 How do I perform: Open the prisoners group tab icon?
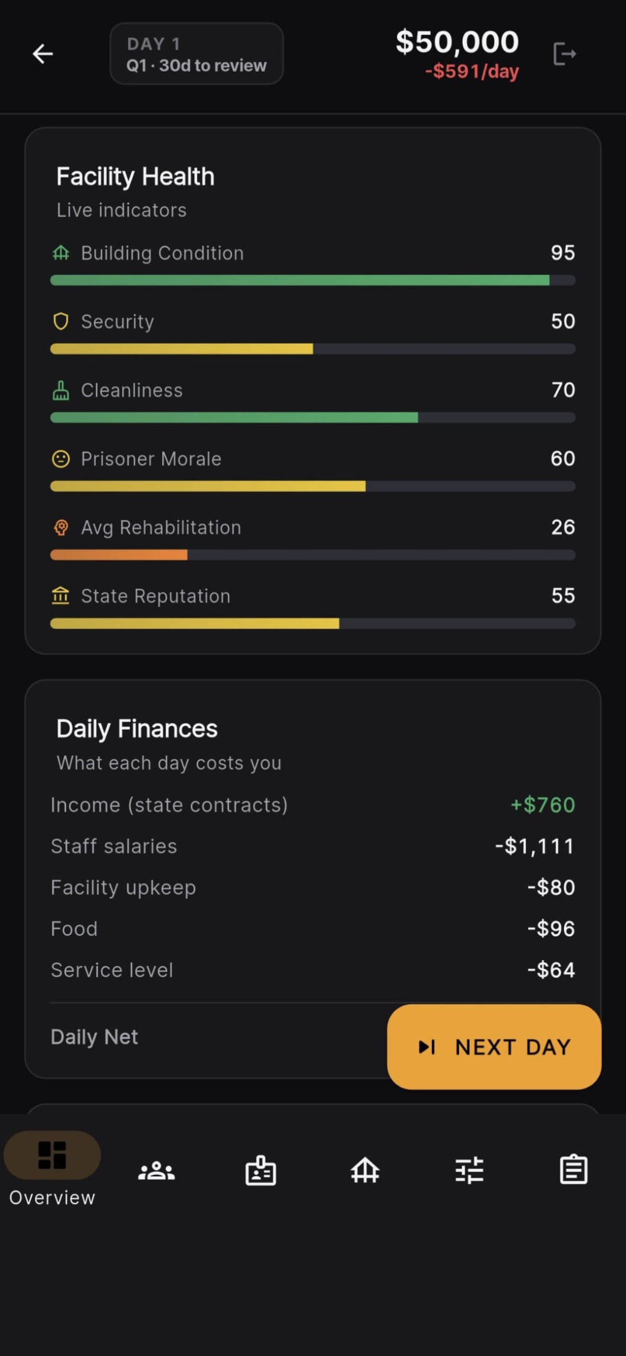coord(156,1171)
